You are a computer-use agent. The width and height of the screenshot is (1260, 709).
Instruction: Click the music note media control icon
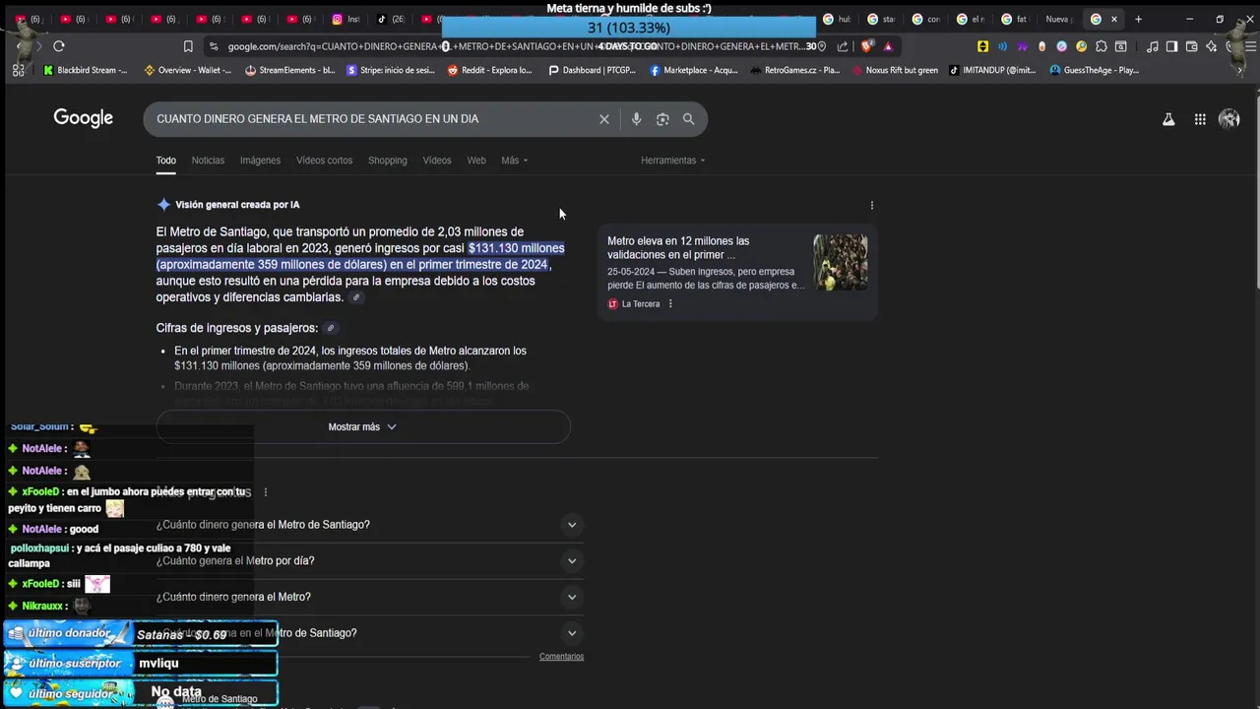pos(1152,46)
